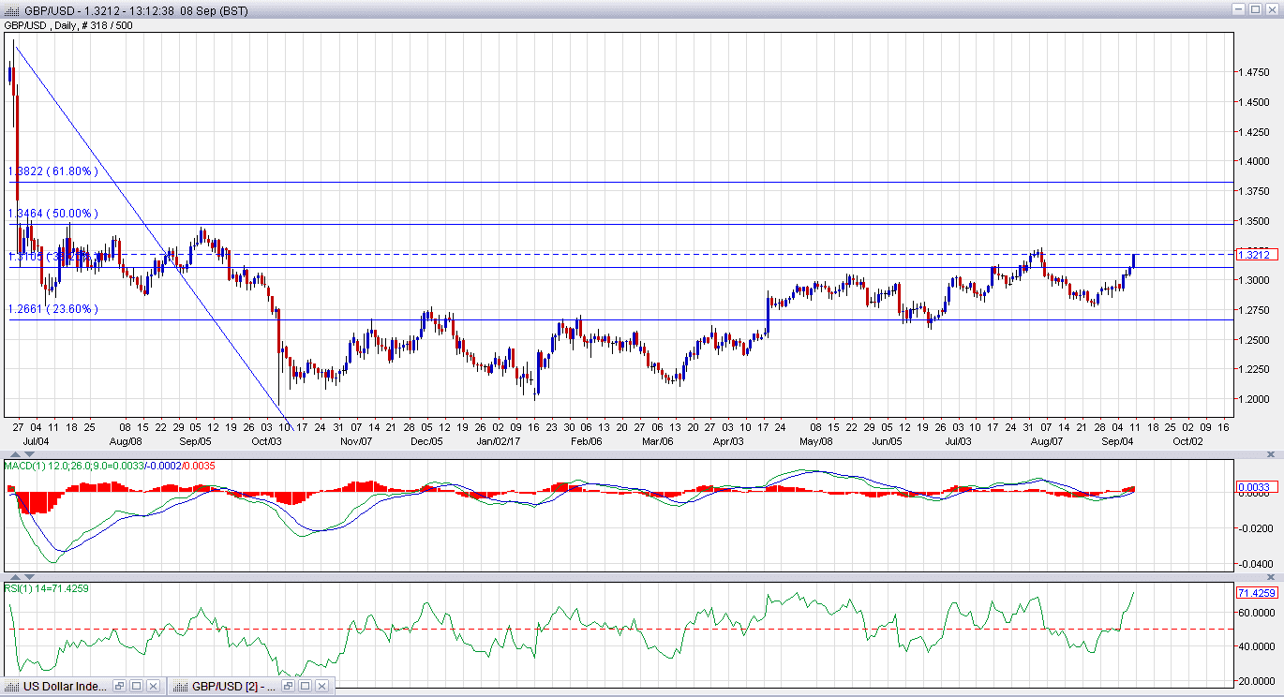Click the 1.2661 (23.60%) Fibonacci level label
Viewport: 1284px width, 697px height.
[x=53, y=309]
